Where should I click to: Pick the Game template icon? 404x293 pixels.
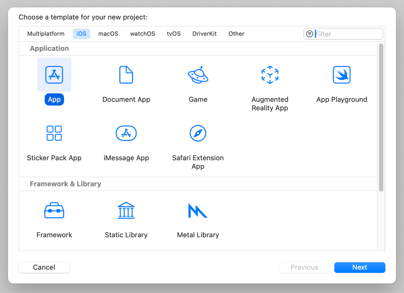[198, 75]
